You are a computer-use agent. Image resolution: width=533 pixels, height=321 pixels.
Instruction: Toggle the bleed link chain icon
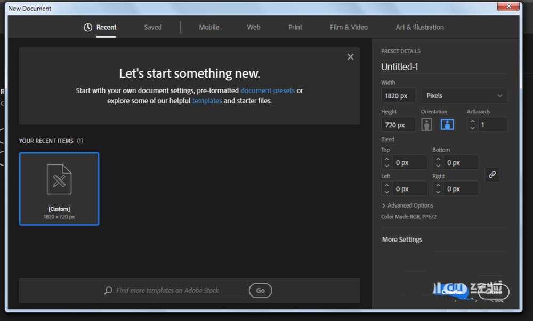tap(492, 175)
